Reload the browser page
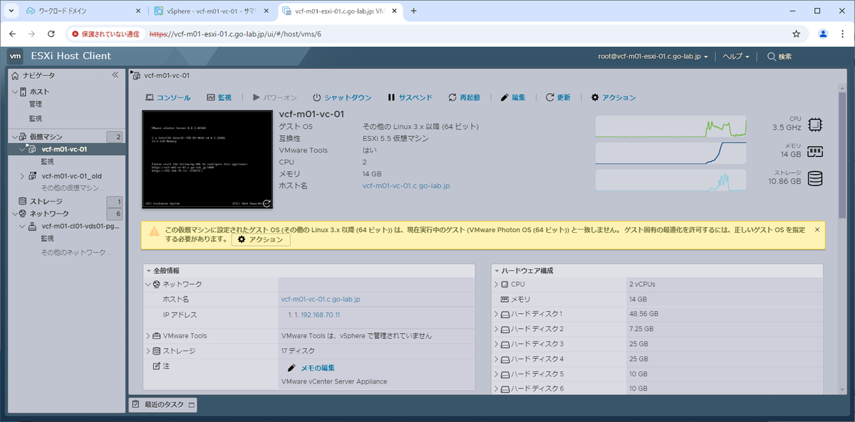This screenshot has width=855, height=422. pos(51,33)
